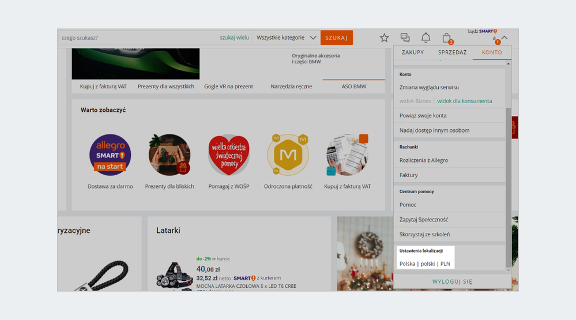Click WYLOGUJ SIĘ to log out

(452, 281)
